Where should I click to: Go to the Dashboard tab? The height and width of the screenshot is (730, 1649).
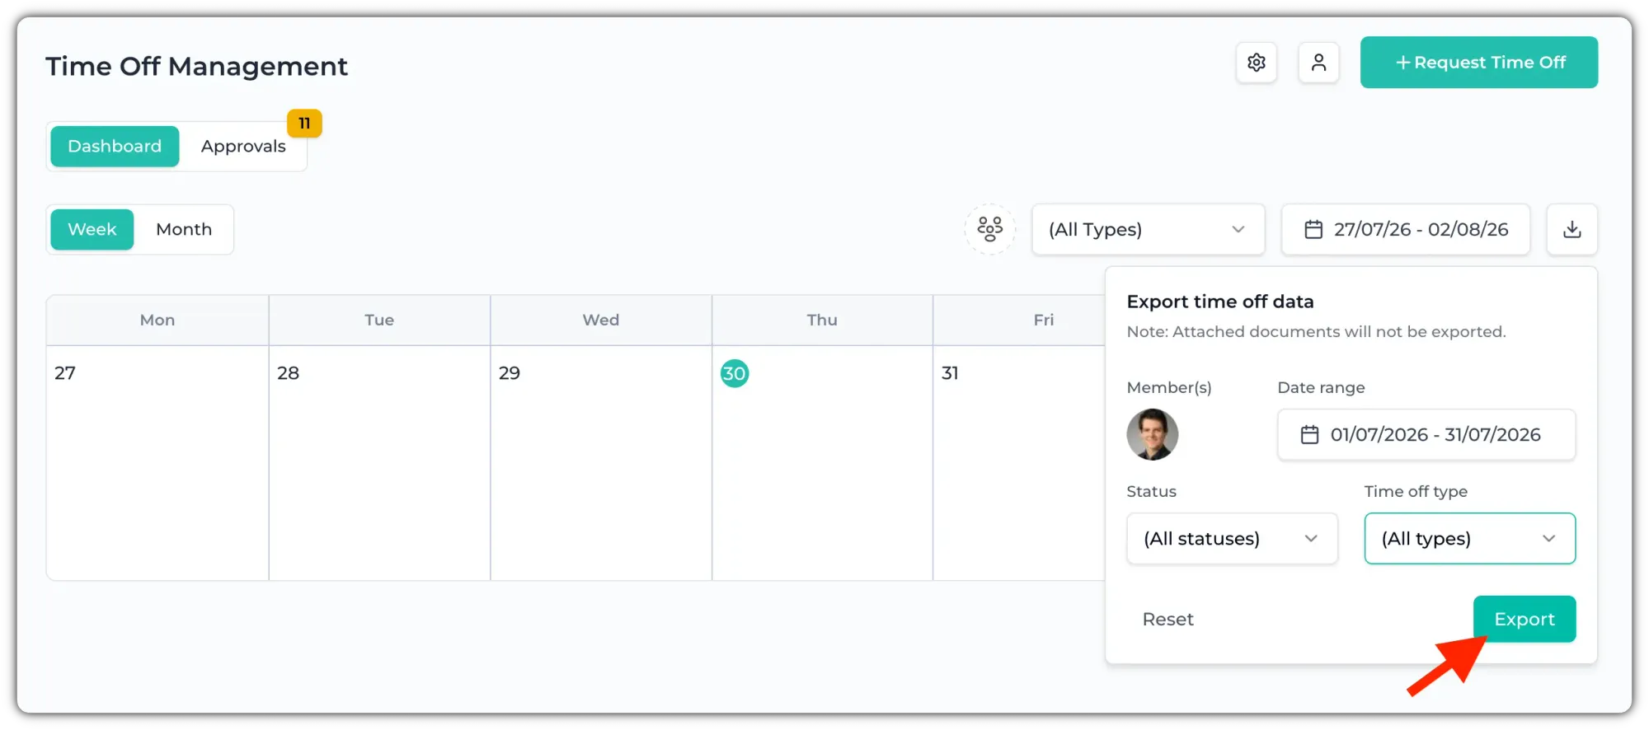click(115, 147)
